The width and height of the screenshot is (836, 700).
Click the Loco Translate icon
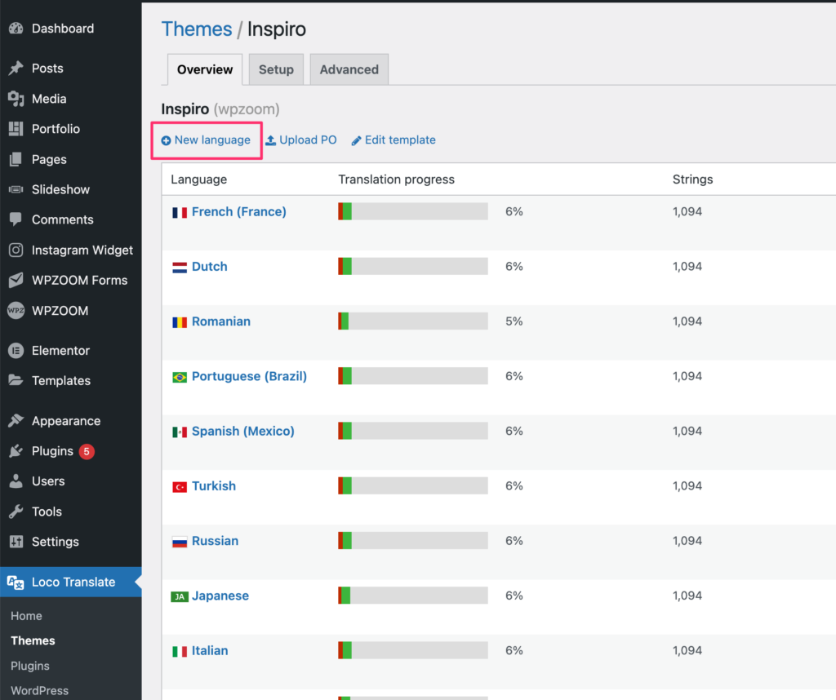(16, 583)
